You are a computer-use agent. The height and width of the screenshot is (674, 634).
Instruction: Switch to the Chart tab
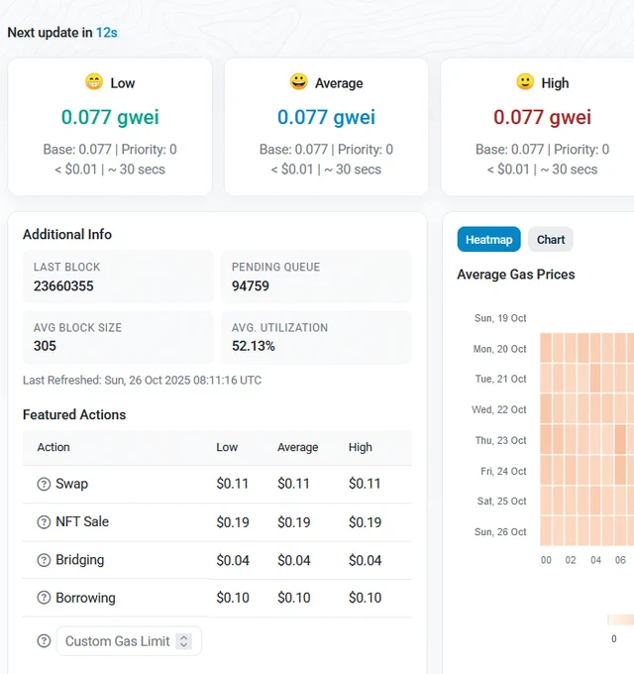click(551, 240)
